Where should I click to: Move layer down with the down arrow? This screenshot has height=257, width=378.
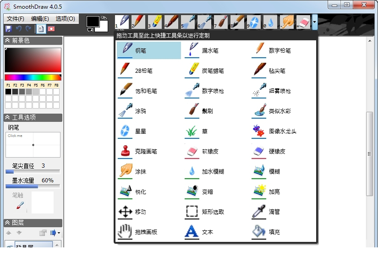click(x=19, y=233)
